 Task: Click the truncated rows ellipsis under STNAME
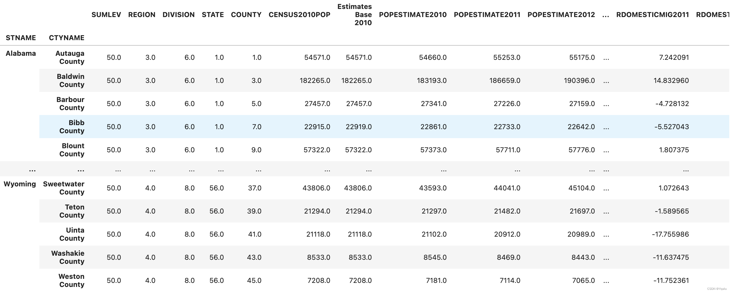pos(32,170)
